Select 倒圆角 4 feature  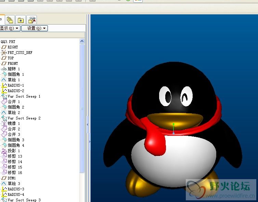[x=16, y=145]
